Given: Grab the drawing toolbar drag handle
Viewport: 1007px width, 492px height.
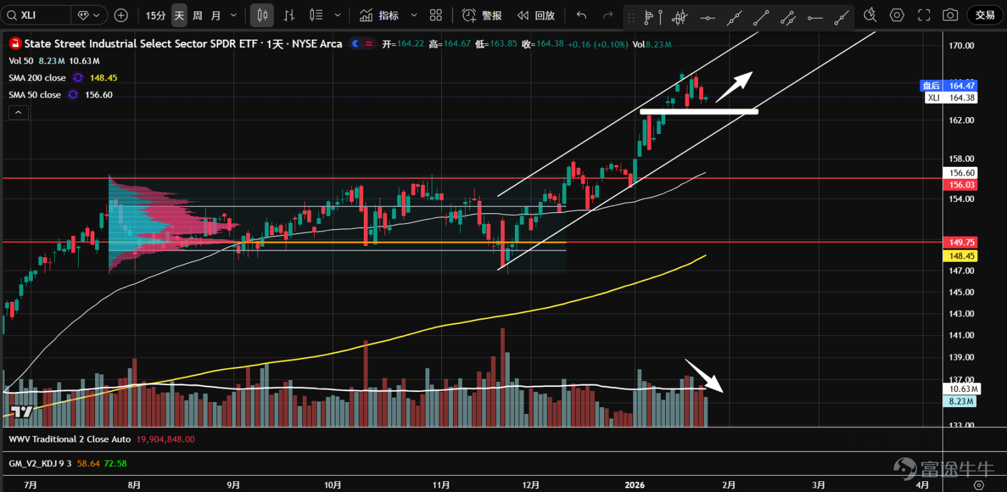Looking at the screenshot, I should (631, 18).
